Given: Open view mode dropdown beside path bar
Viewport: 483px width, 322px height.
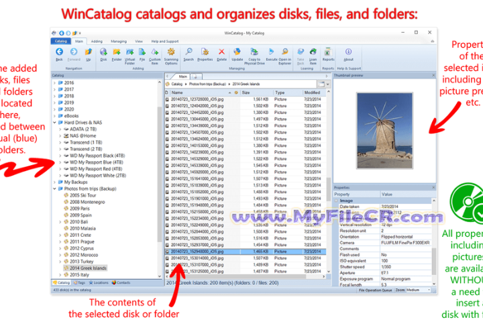Looking at the screenshot, I should click(x=327, y=84).
